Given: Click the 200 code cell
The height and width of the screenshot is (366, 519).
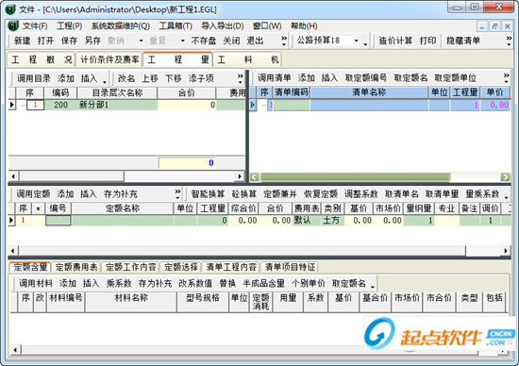Looking at the screenshot, I should (60, 105).
